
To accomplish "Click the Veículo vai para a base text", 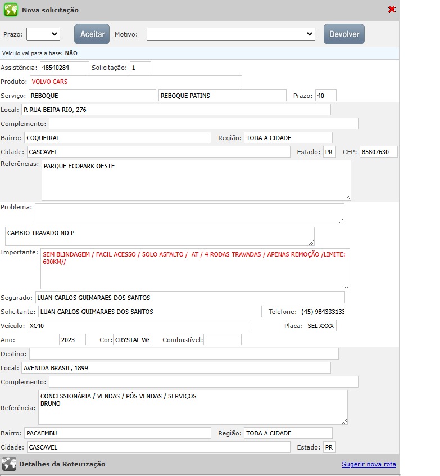I will pos(40,53).
